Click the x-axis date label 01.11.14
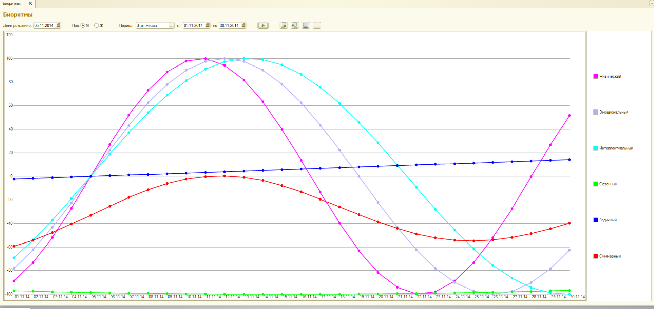656x310 pixels. (x=22, y=297)
